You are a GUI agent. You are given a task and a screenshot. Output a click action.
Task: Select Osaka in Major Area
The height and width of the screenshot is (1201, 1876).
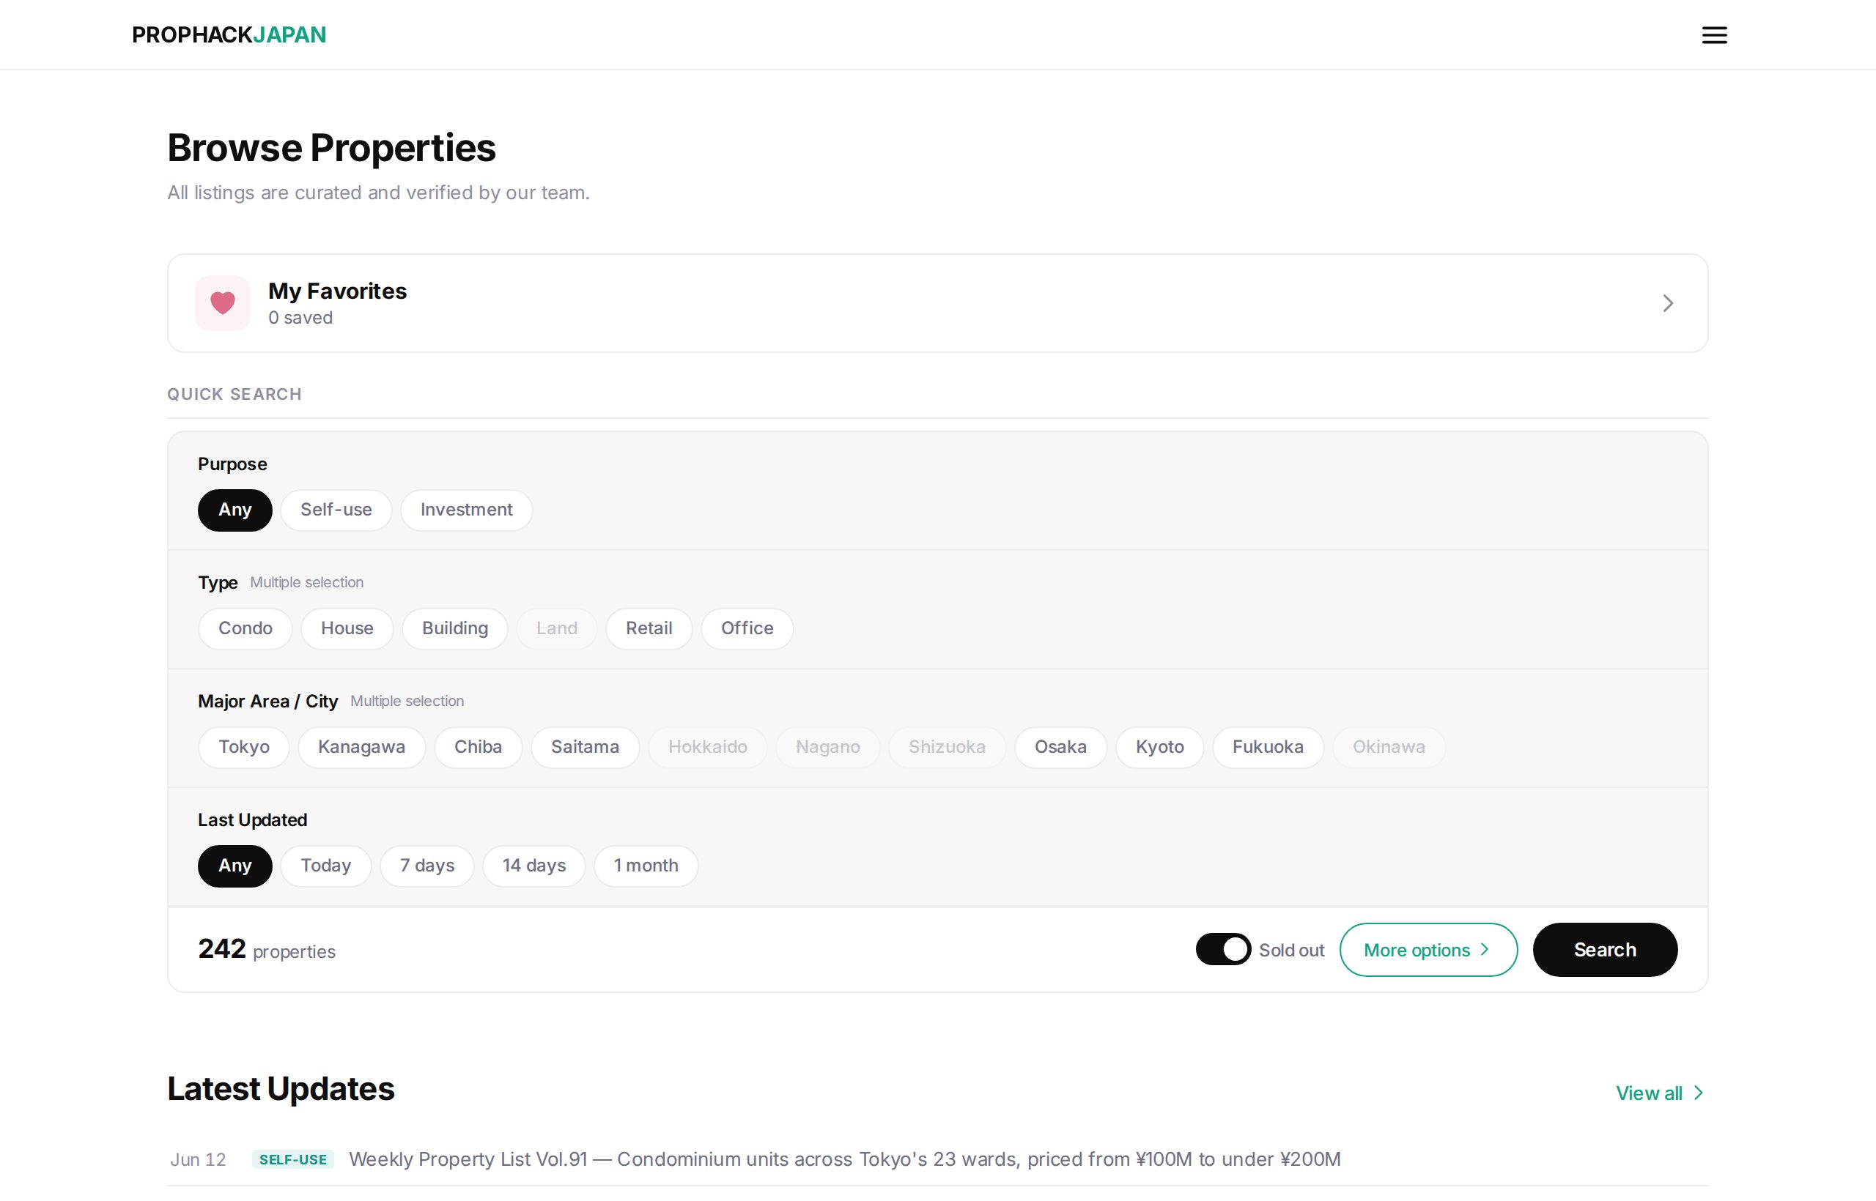(1060, 747)
